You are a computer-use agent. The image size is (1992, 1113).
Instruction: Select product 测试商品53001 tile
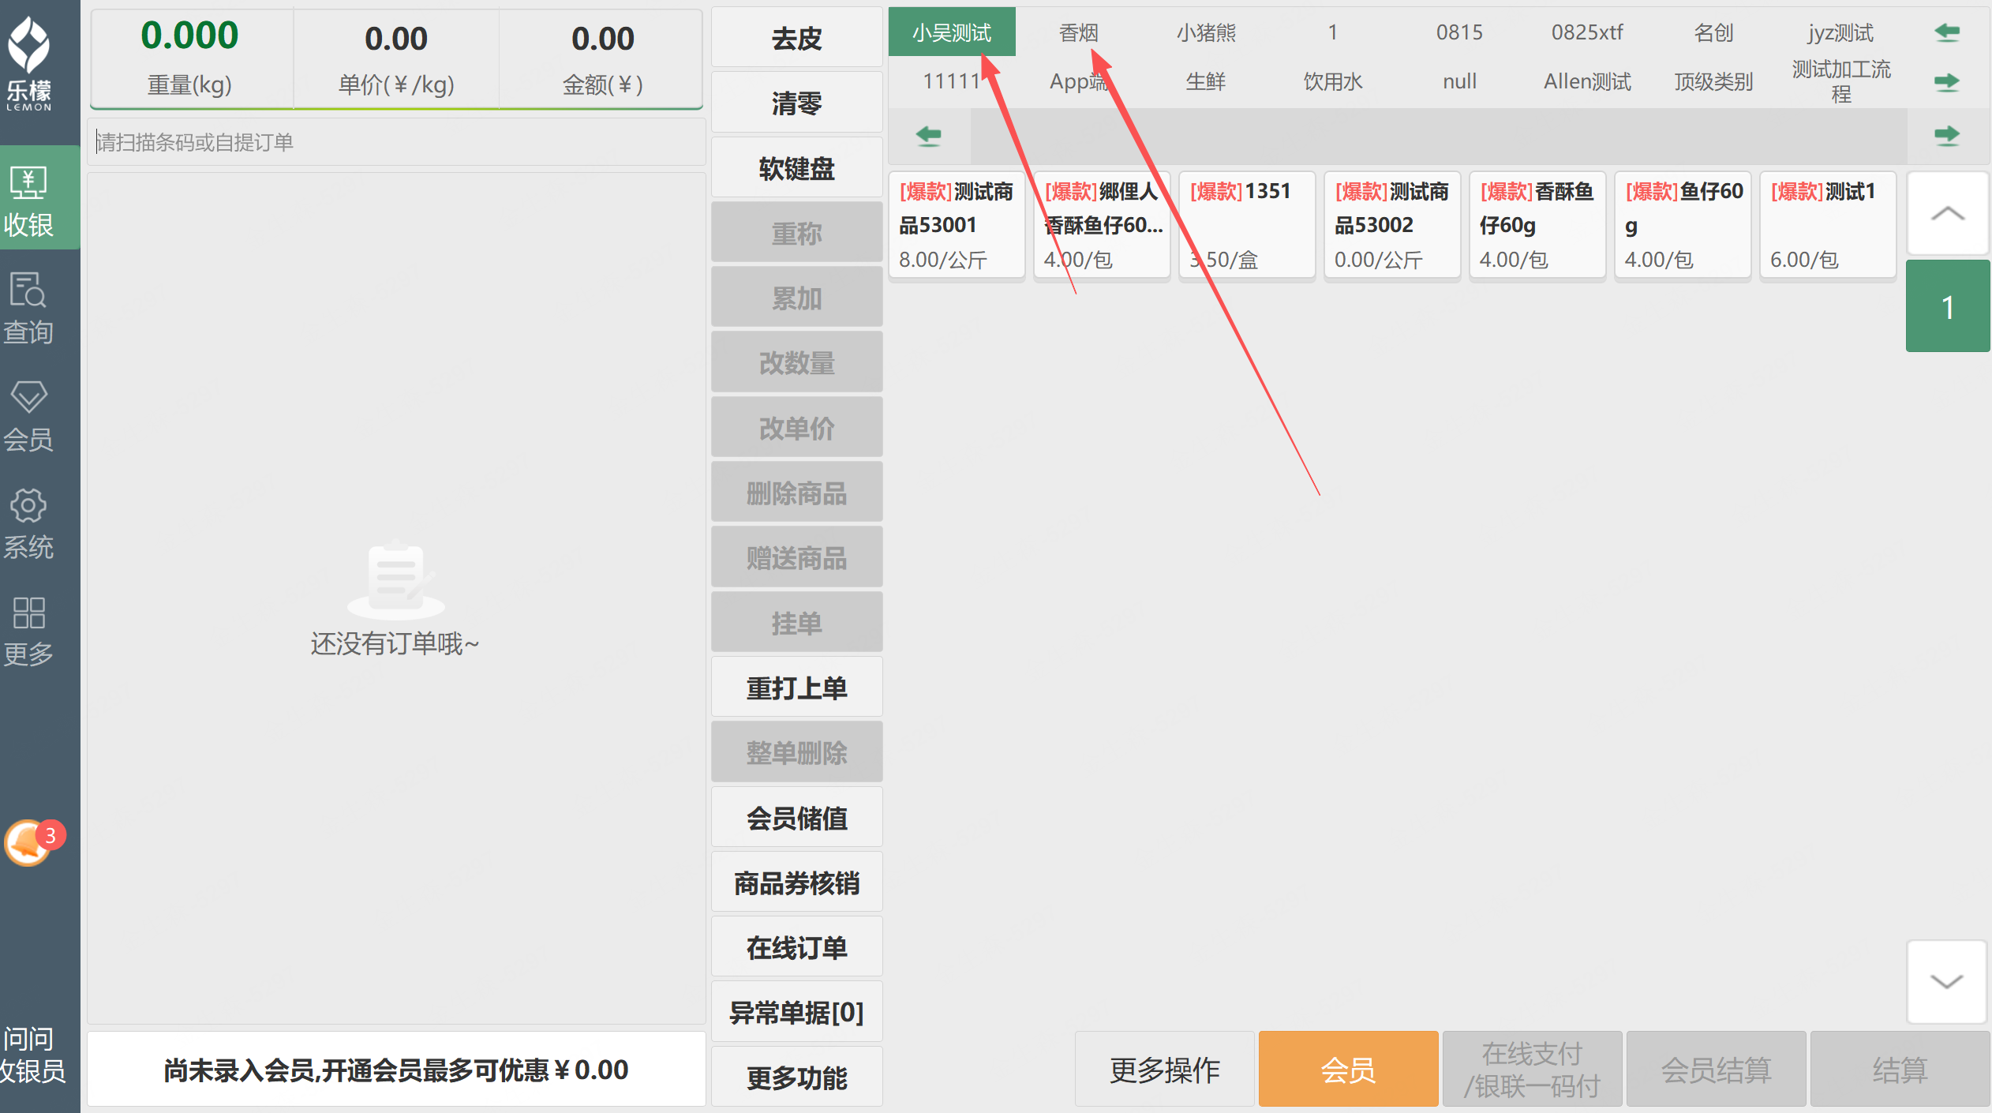point(957,225)
